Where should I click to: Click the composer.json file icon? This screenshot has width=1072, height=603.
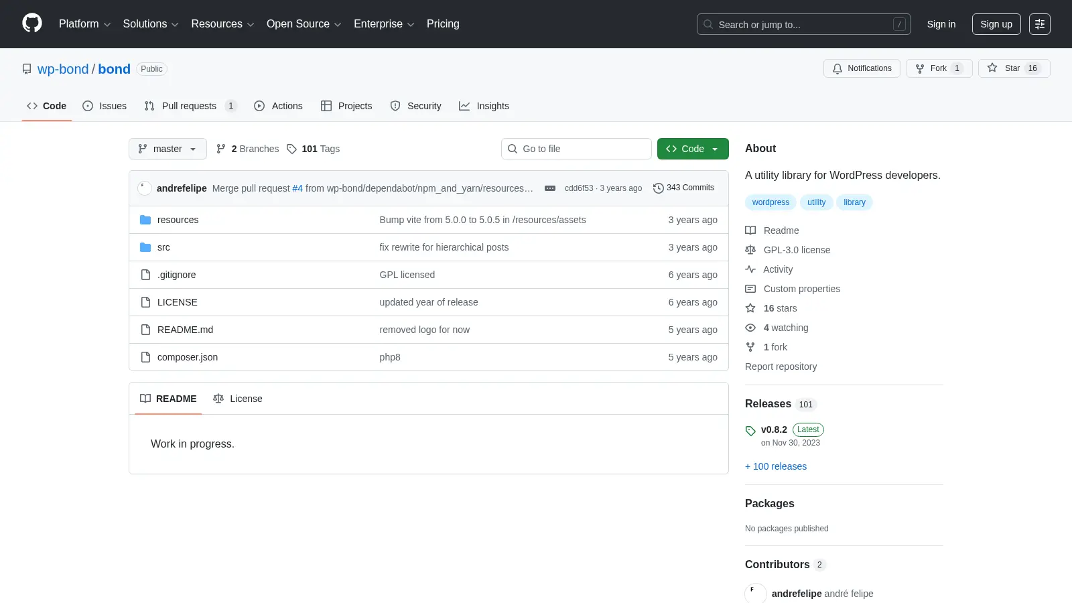145,357
